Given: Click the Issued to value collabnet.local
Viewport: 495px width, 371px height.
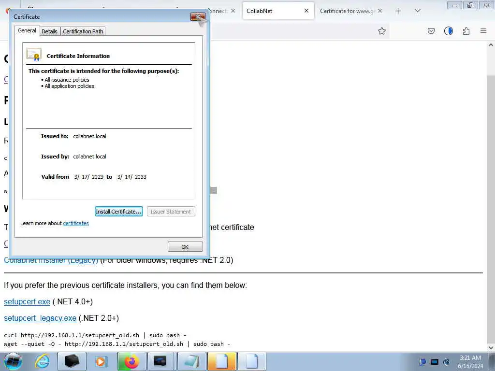Looking at the screenshot, I should 89,136.
